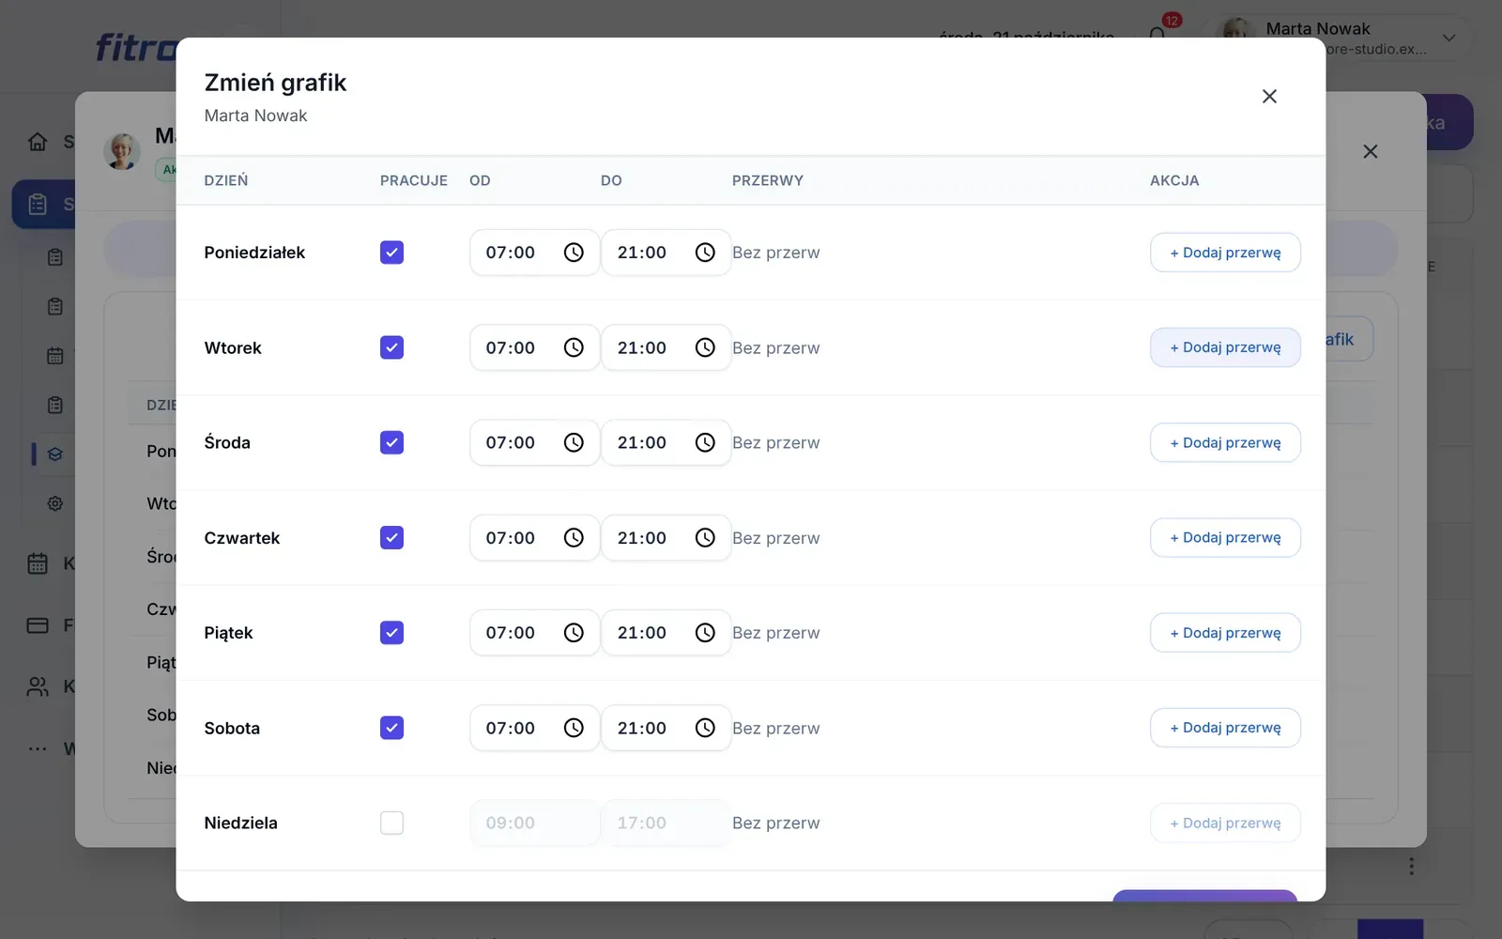Open the Wtorek end time clock picker

coord(705,347)
